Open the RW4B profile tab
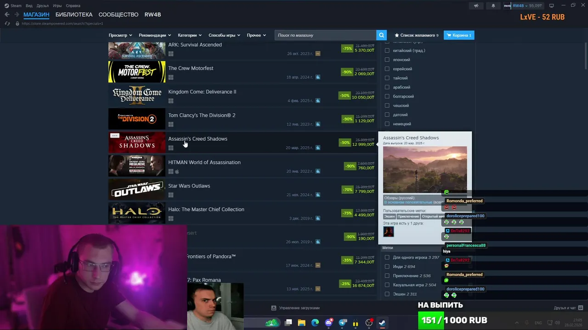588x330 pixels. (x=153, y=15)
